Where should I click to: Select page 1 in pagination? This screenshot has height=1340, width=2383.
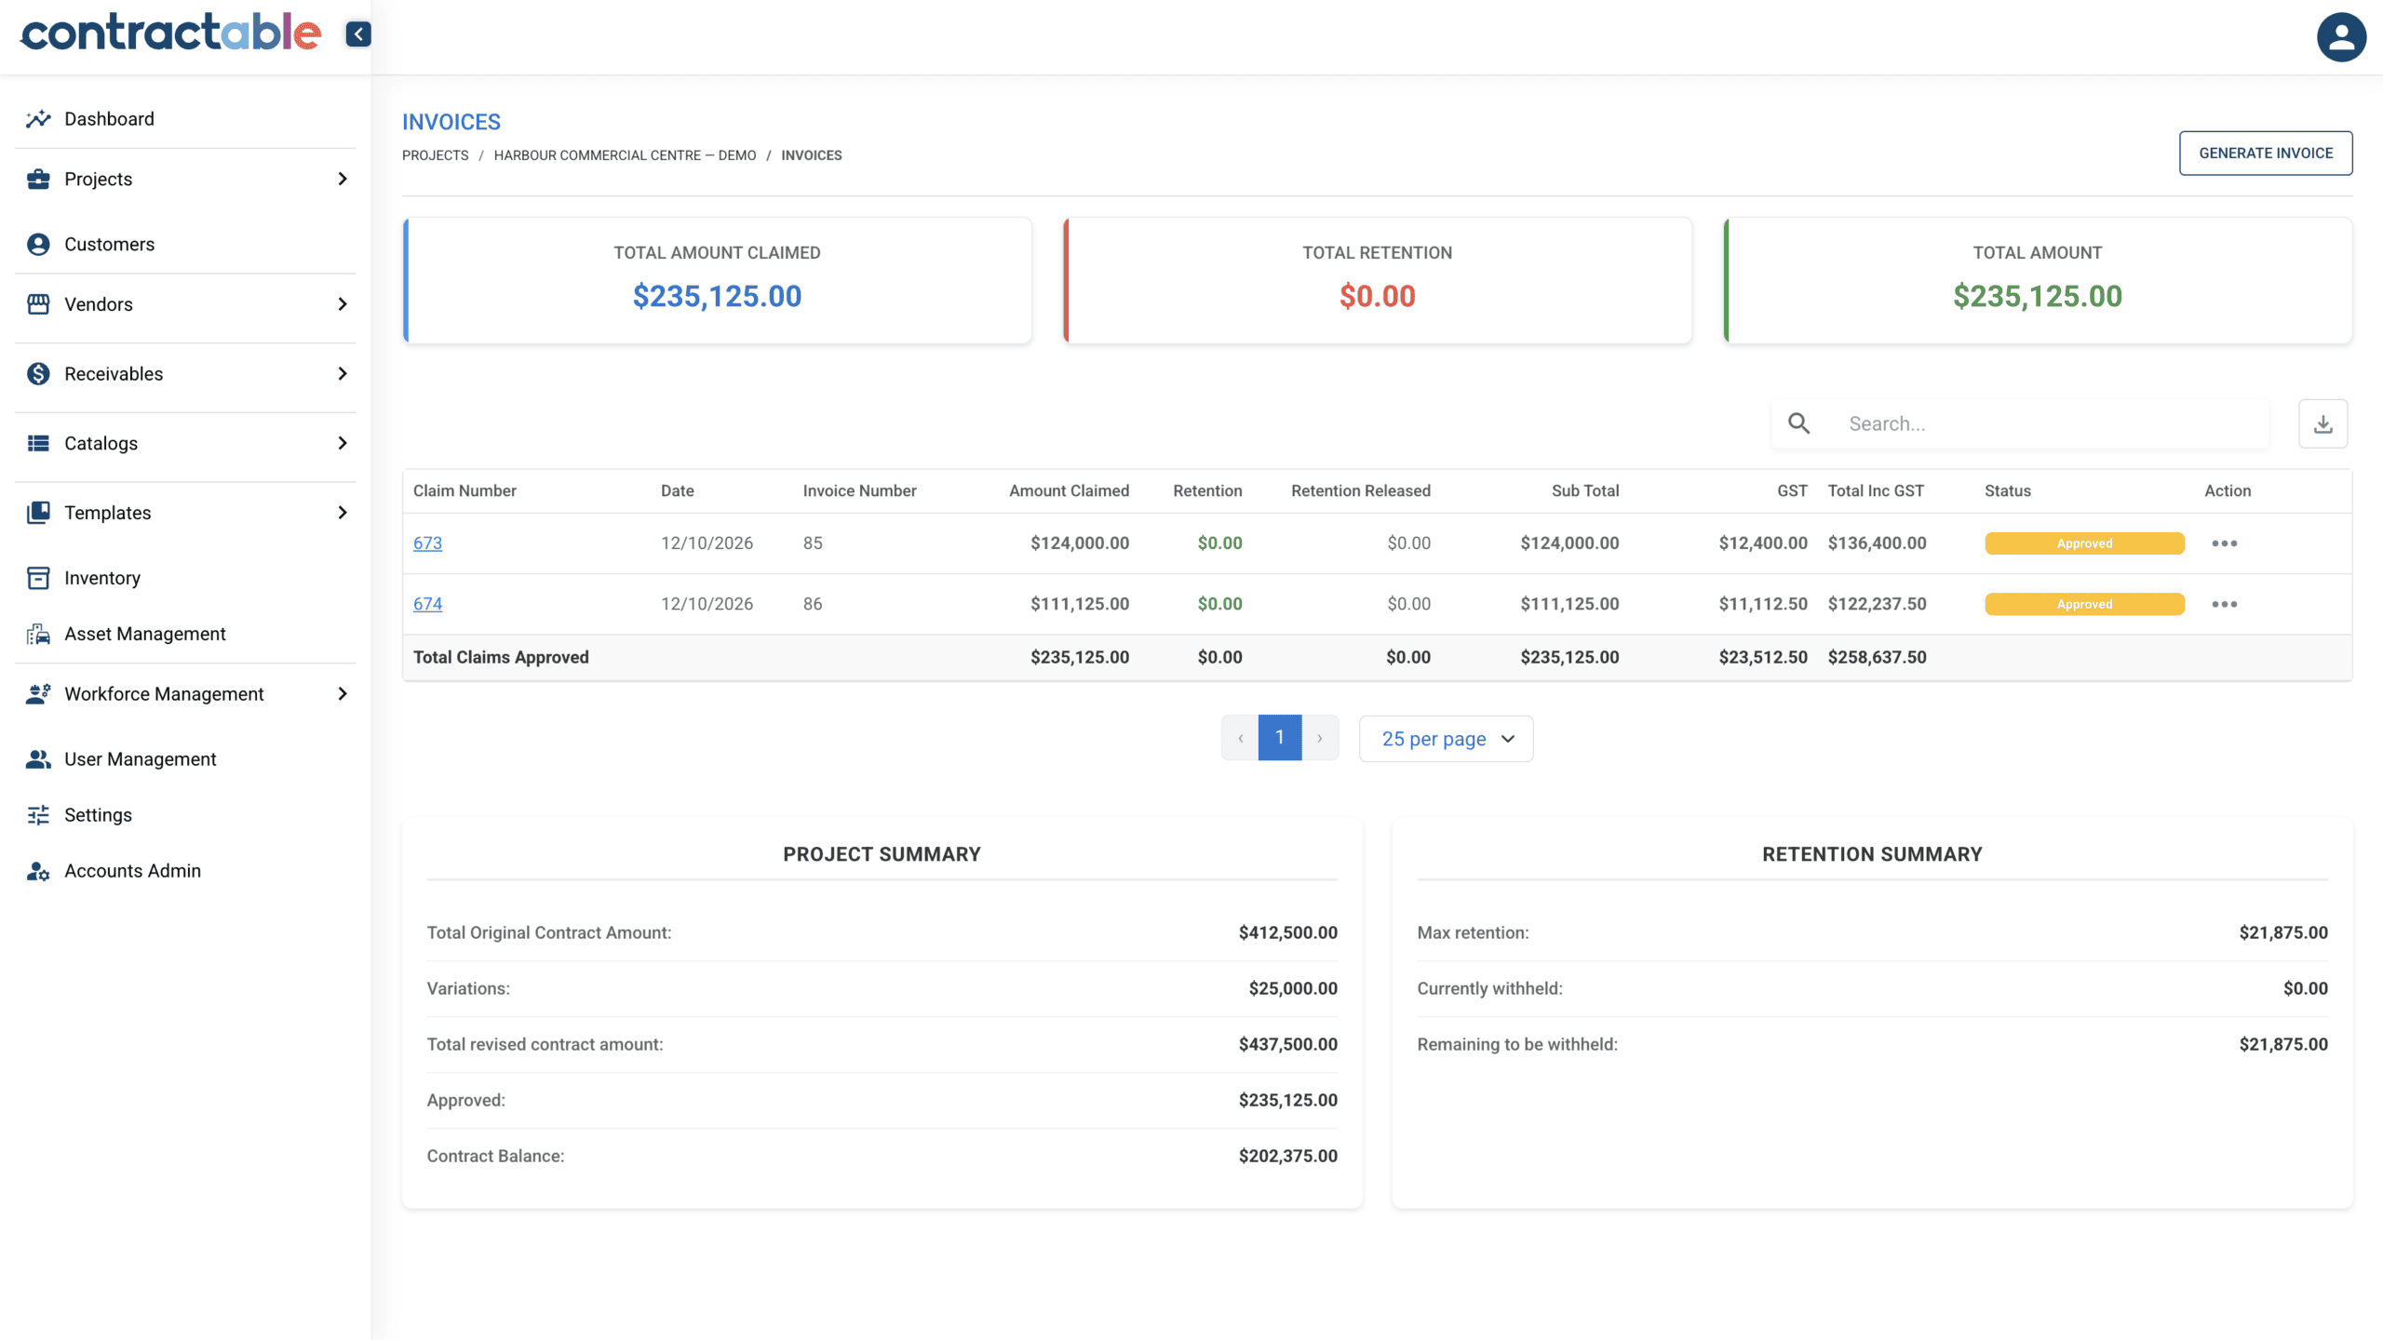tap(1279, 738)
